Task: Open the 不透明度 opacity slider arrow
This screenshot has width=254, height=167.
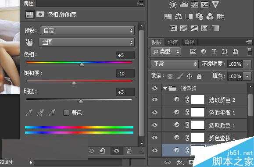Action: 247,64
